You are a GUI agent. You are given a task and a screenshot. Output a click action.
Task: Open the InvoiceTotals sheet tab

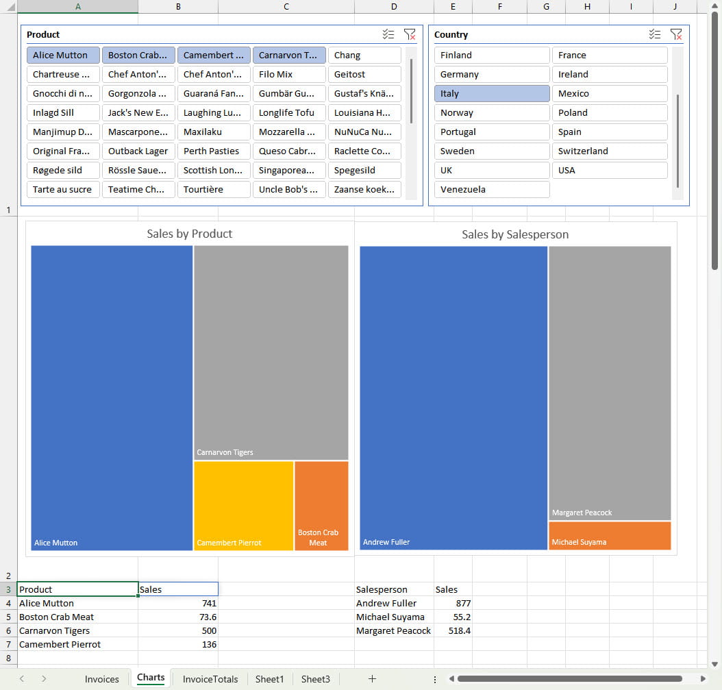[x=210, y=679]
